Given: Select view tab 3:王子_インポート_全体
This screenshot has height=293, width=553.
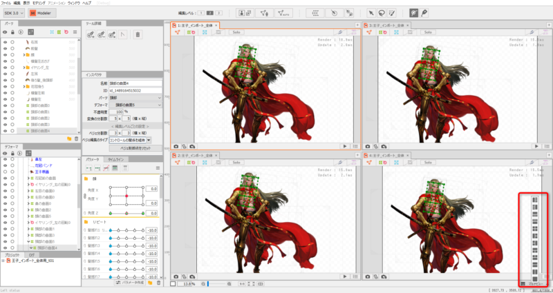Looking at the screenshot, I should [386, 26].
